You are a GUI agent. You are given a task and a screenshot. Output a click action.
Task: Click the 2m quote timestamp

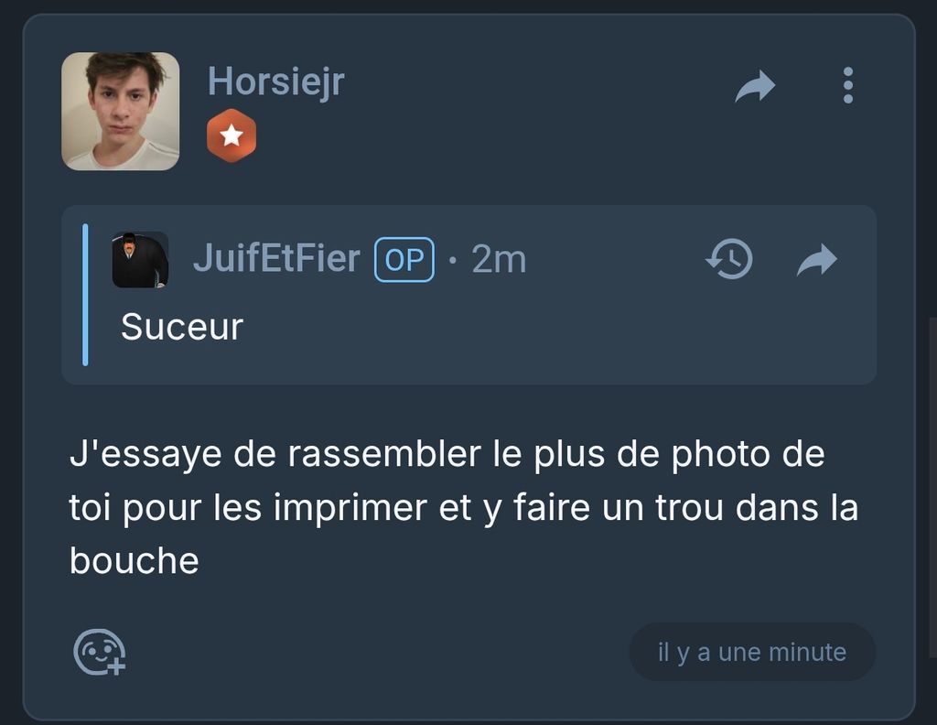click(x=499, y=259)
